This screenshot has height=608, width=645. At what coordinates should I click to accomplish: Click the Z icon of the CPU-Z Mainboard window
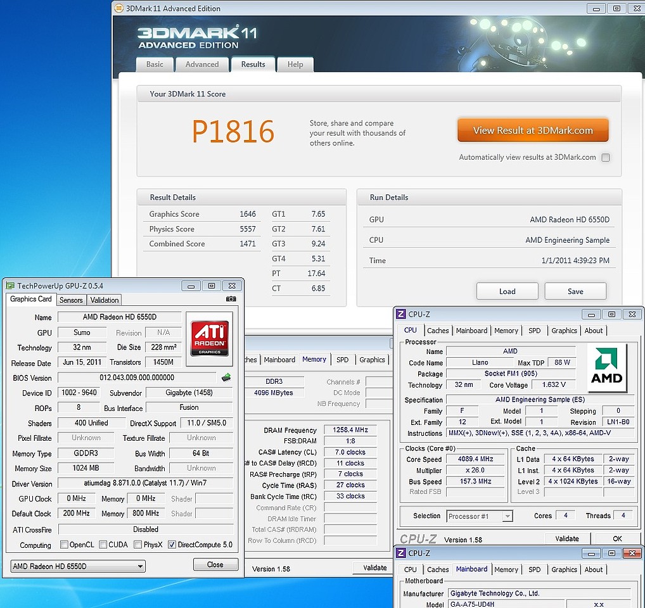click(x=400, y=554)
